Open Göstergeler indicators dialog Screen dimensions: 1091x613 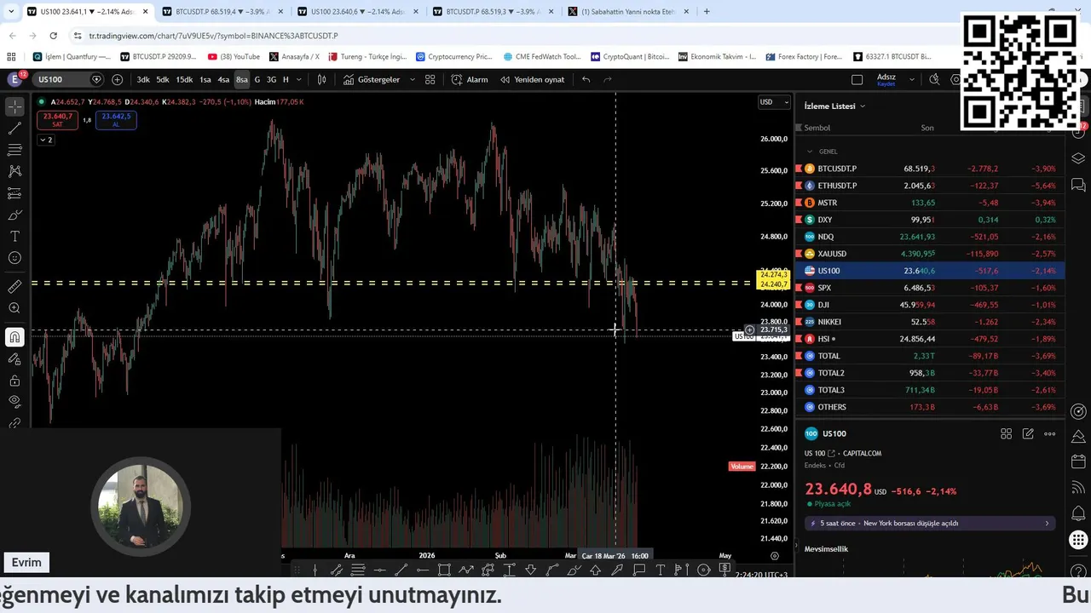click(372, 79)
